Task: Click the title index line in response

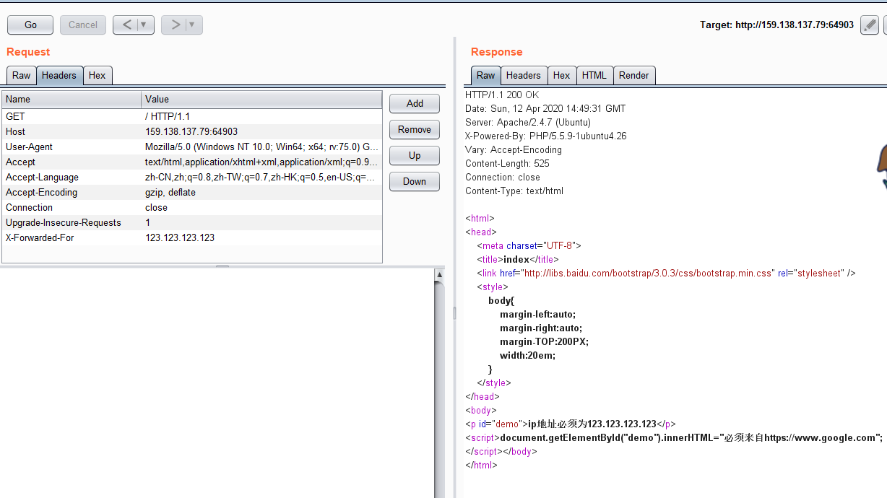Action: point(518,259)
